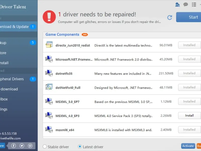Share on Facebook icon

[x=14, y=146]
